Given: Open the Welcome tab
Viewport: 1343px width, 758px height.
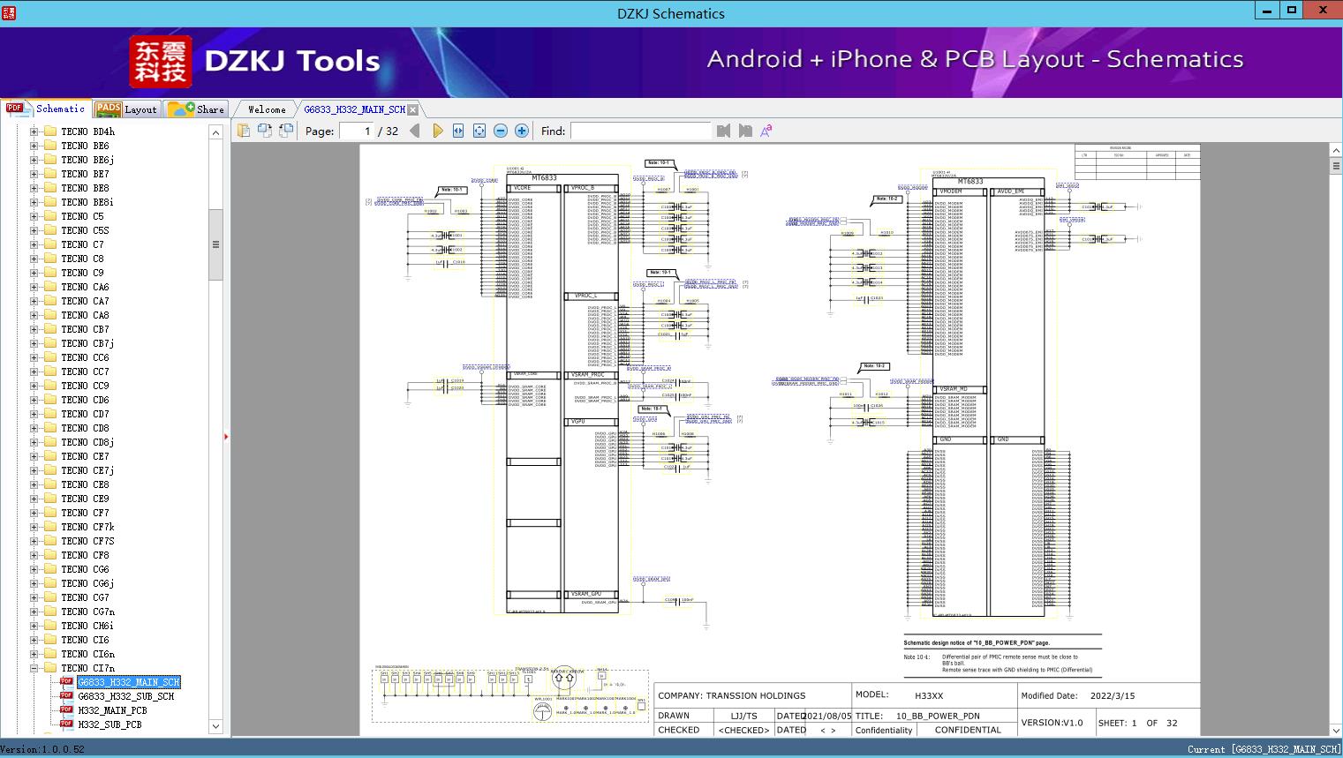Looking at the screenshot, I should (267, 109).
